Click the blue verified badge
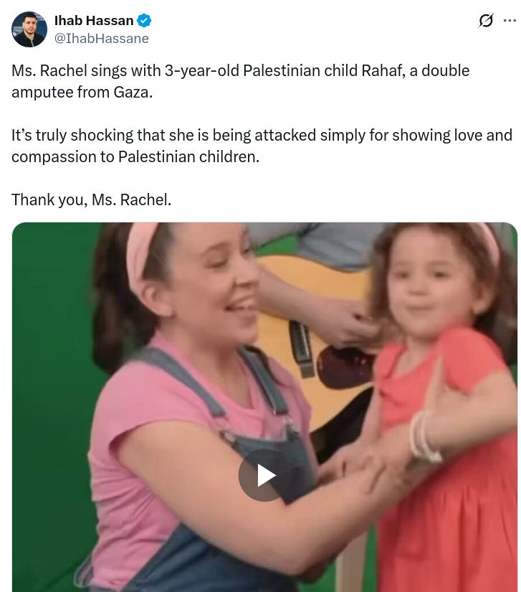 pos(144,20)
